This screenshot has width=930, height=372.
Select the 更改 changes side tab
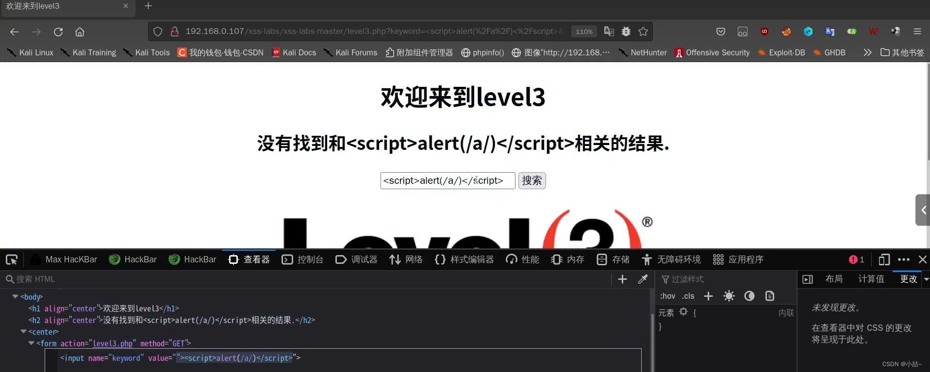[909, 279]
